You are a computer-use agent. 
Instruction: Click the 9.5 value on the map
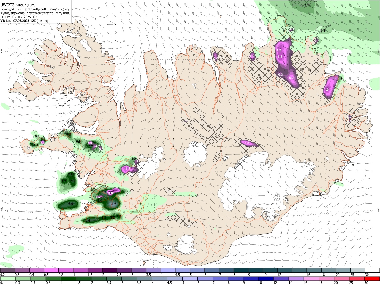pos(98,197)
